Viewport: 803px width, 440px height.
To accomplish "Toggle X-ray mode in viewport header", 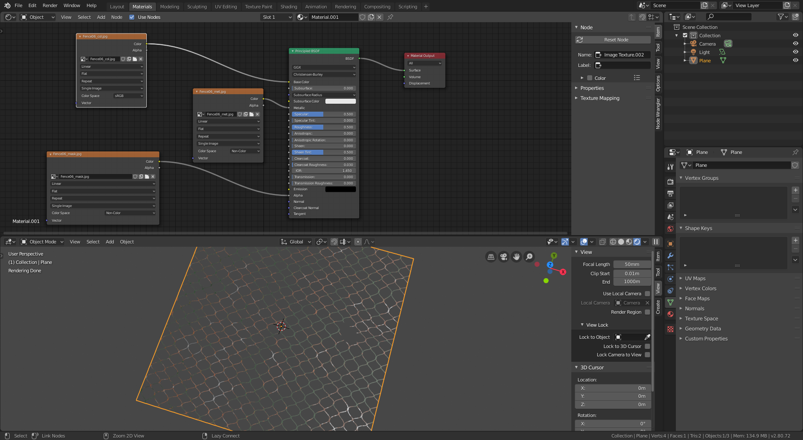I will pyautogui.click(x=602, y=242).
